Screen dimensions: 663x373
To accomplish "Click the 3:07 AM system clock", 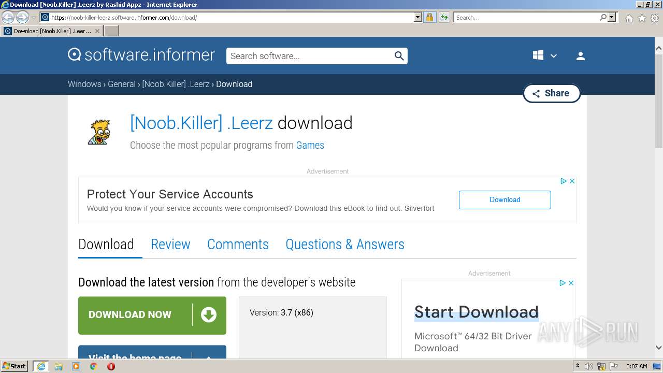I will point(637,366).
